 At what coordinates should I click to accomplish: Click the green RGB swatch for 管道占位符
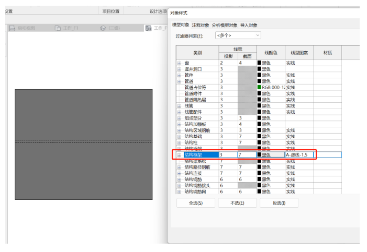(x=259, y=87)
